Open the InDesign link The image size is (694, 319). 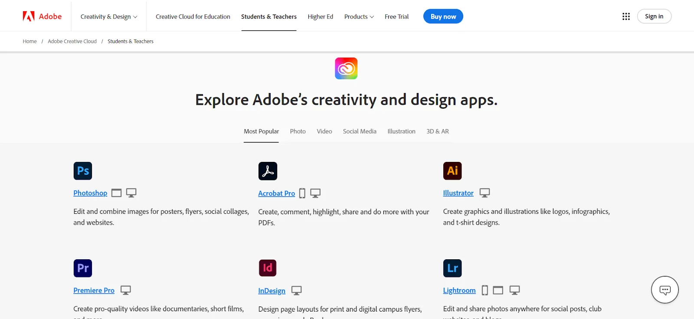(x=272, y=291)
